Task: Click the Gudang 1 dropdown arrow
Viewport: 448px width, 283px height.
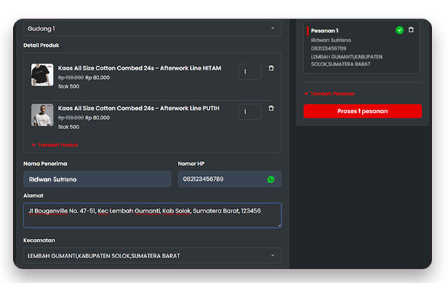Action: click(272, 28)
